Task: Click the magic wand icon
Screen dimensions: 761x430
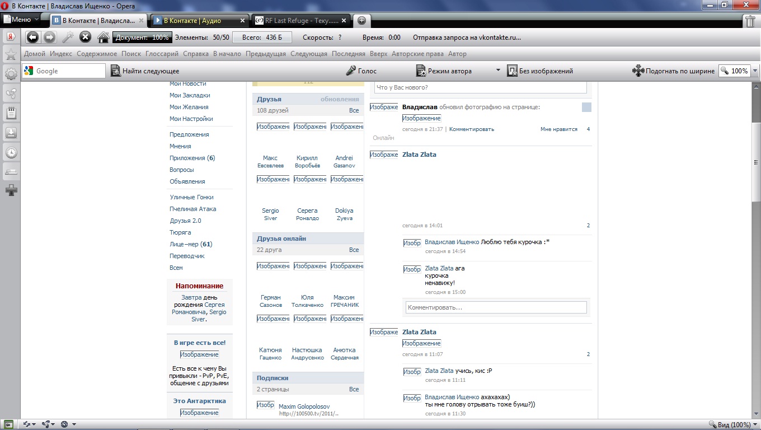Action: tap(68, 38)
